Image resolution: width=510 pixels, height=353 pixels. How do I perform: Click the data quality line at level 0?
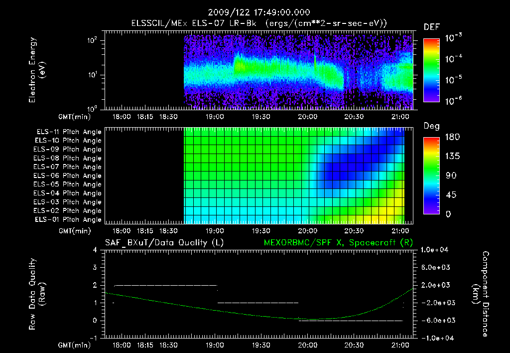pyautogui.click(x=351, y=321)
